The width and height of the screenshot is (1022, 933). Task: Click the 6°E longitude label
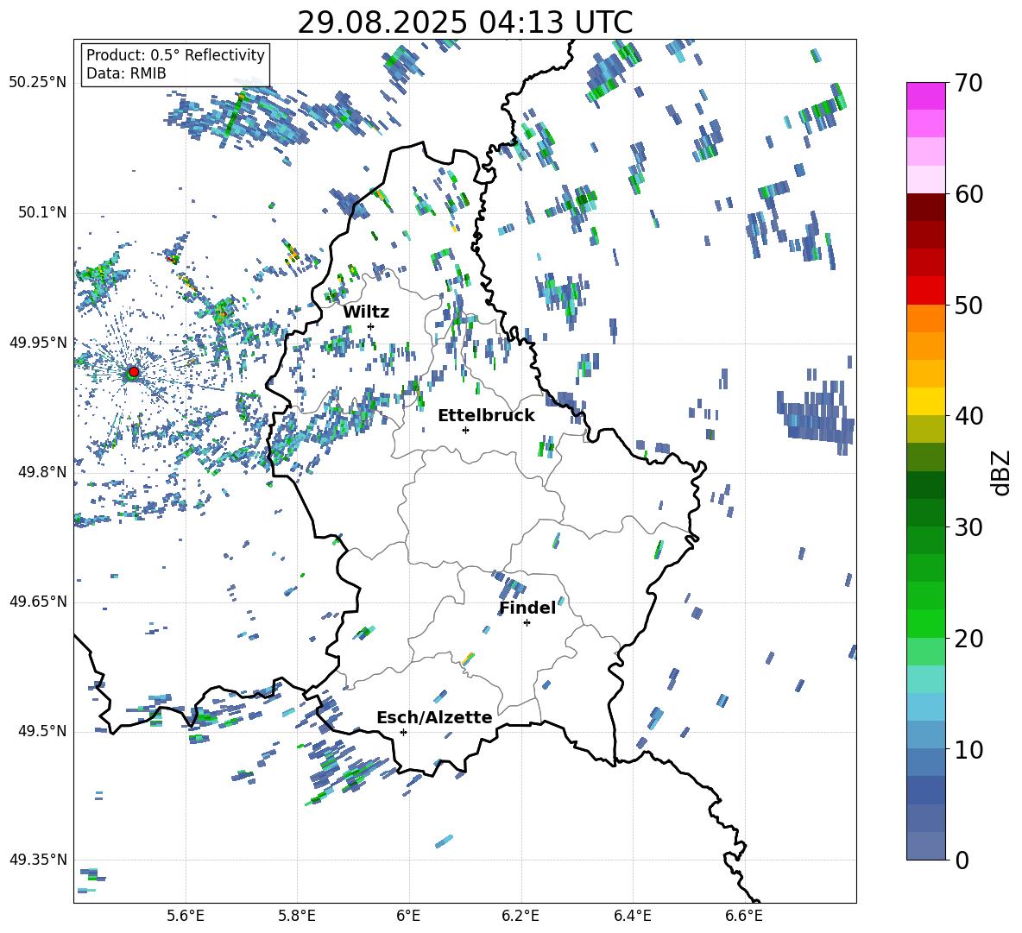[408, 916]
